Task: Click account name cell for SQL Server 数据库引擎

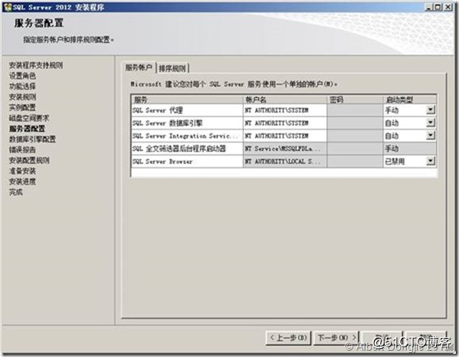Action: (x=285, y=123)
